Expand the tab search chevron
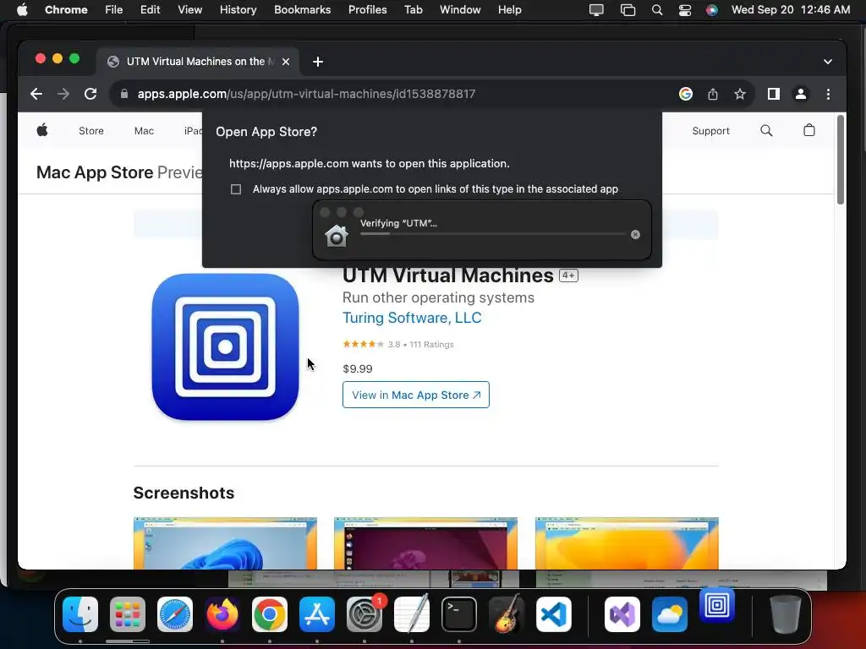866x649 pixels. [827, 62]
